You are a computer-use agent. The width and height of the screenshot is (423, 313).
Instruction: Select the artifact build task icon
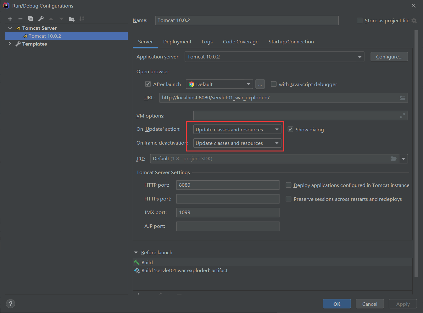point(137,270)
